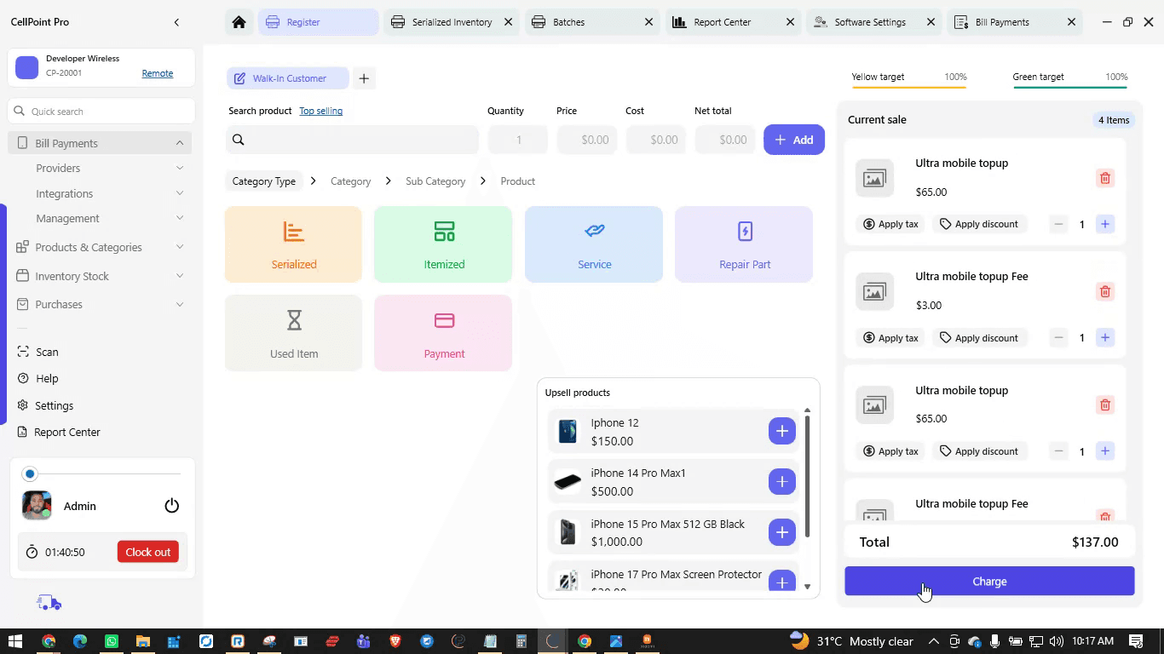This screenshot has width=1164, height=654.
Task: Click the power icon next to Admin
Action: coord(172,506)
